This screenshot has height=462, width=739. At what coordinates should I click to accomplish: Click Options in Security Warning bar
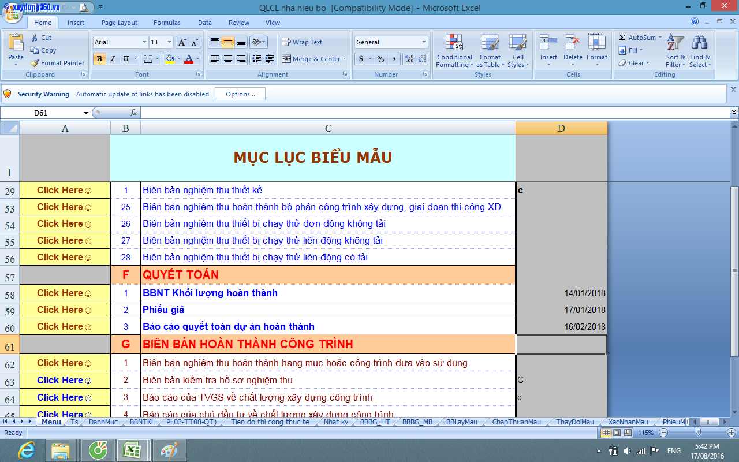pos(240,94)
